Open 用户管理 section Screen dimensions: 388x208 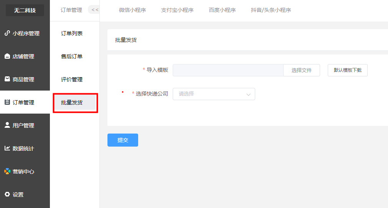[25, 125]
